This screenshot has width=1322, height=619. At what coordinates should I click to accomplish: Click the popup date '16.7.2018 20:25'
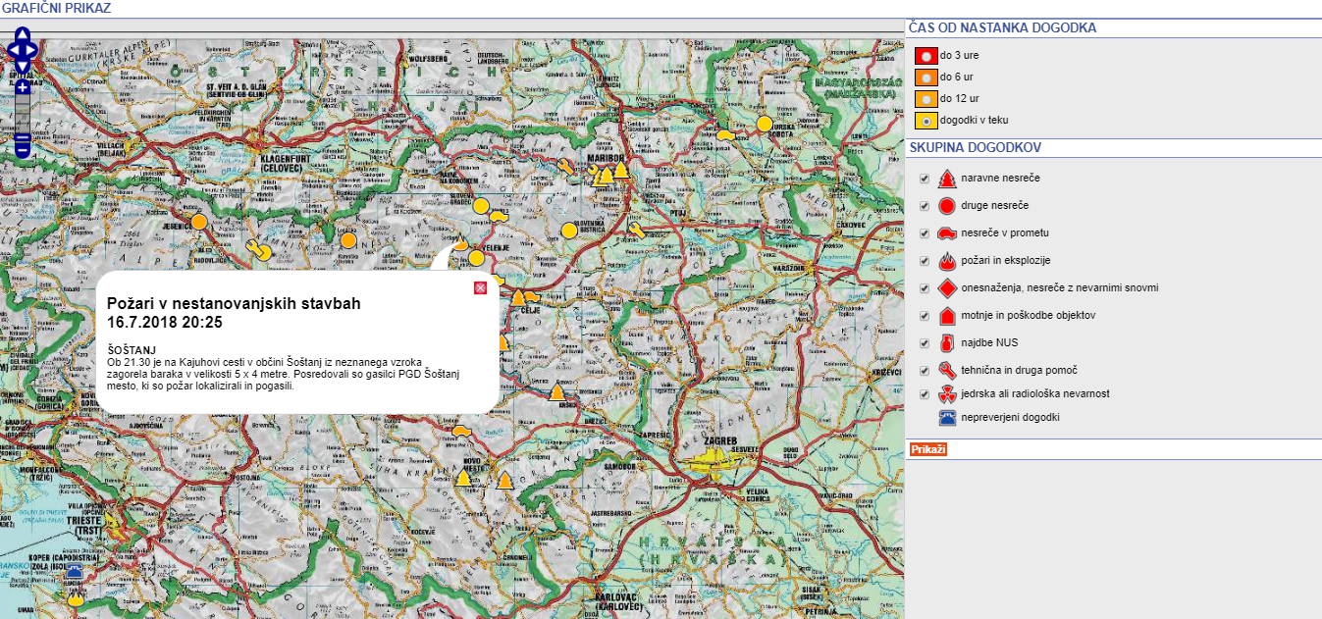[x=165, y=322]
